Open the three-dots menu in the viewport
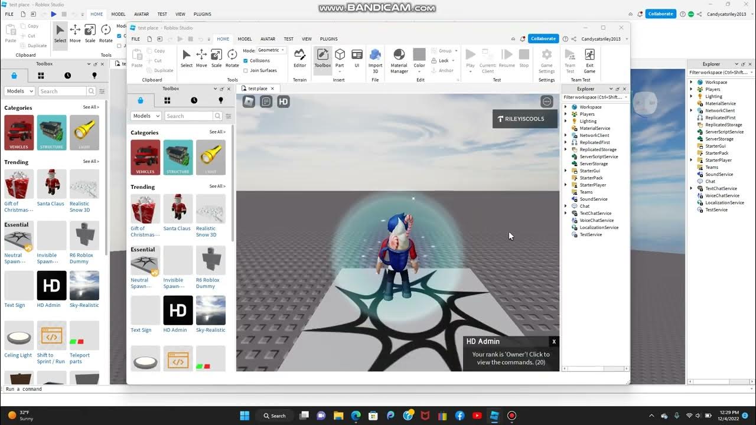756x425 pixels. coord(547,102)
